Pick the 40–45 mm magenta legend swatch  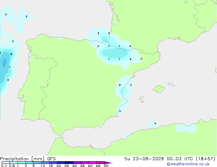(x=93, y=163)
